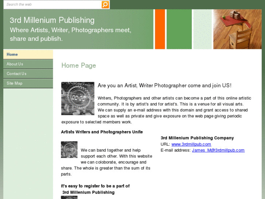This screenshot has width=265, height=199.
Task: Click the "Home Page" heading
Action: pos(79,66)
